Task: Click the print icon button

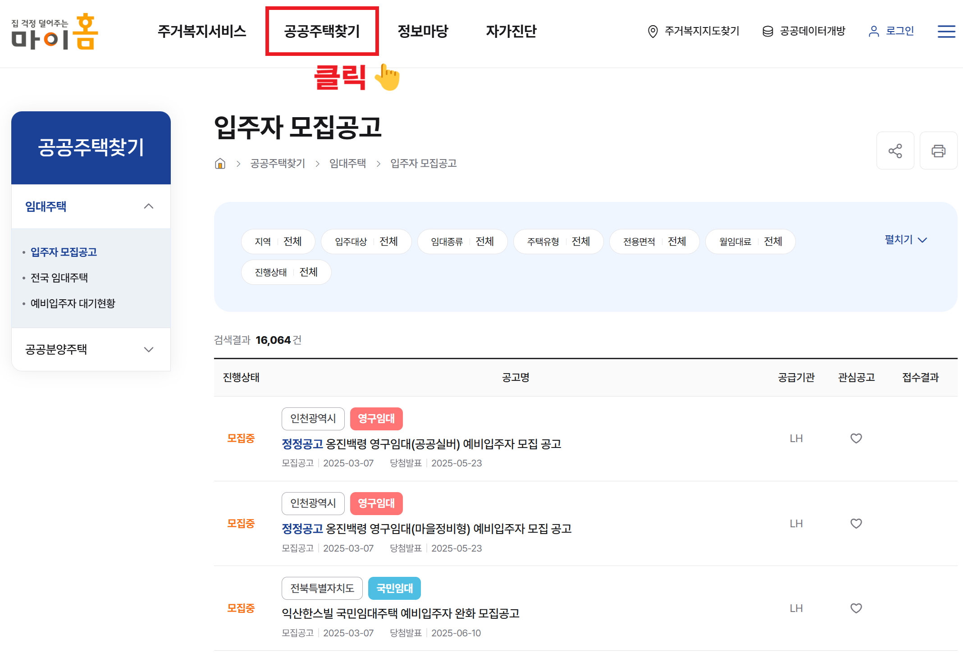Action: point(938,151)
